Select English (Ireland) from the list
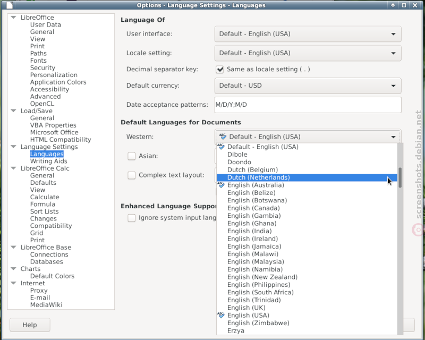The image size is (425, 340). click(307, 239)
